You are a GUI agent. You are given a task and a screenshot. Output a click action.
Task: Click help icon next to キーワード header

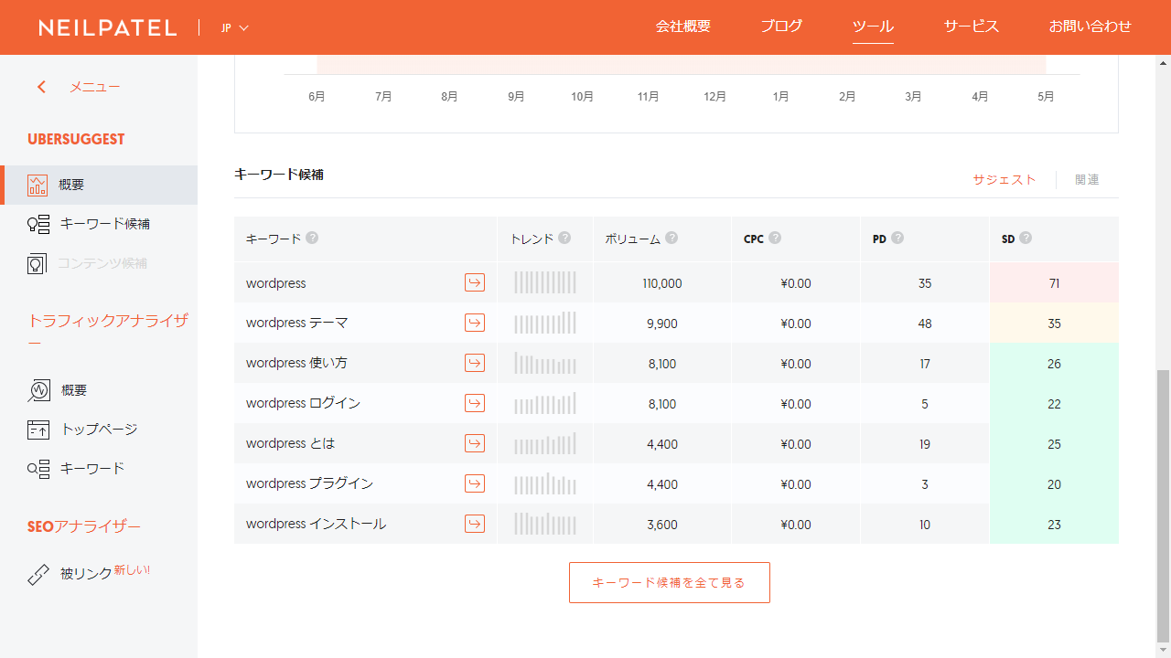(x=312, y=238)
